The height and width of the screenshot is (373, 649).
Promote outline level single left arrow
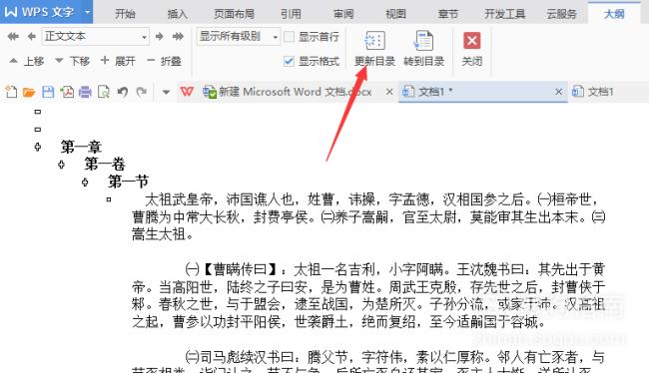[32, 37]
